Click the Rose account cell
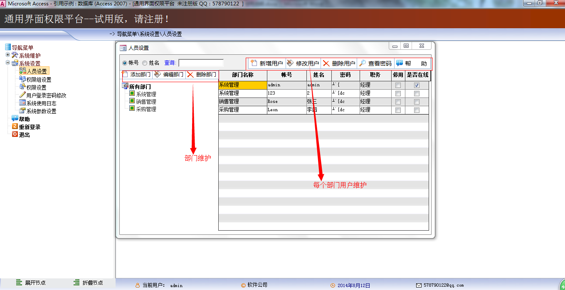This screenshot has height=290, width=565. pyautogui.click(x=287, y=102)
